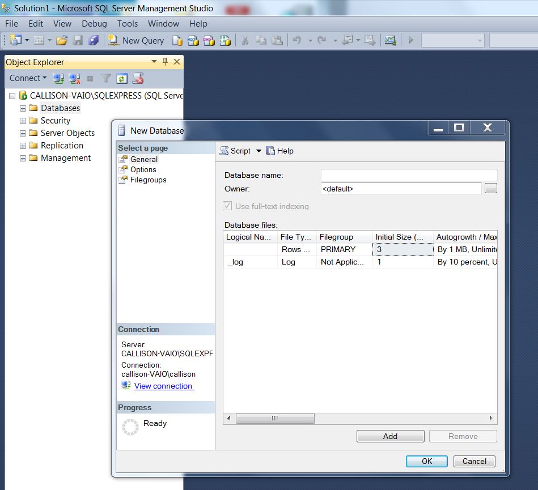Select the General page
This screenshot has height=490, width=538.
[144, 159]
